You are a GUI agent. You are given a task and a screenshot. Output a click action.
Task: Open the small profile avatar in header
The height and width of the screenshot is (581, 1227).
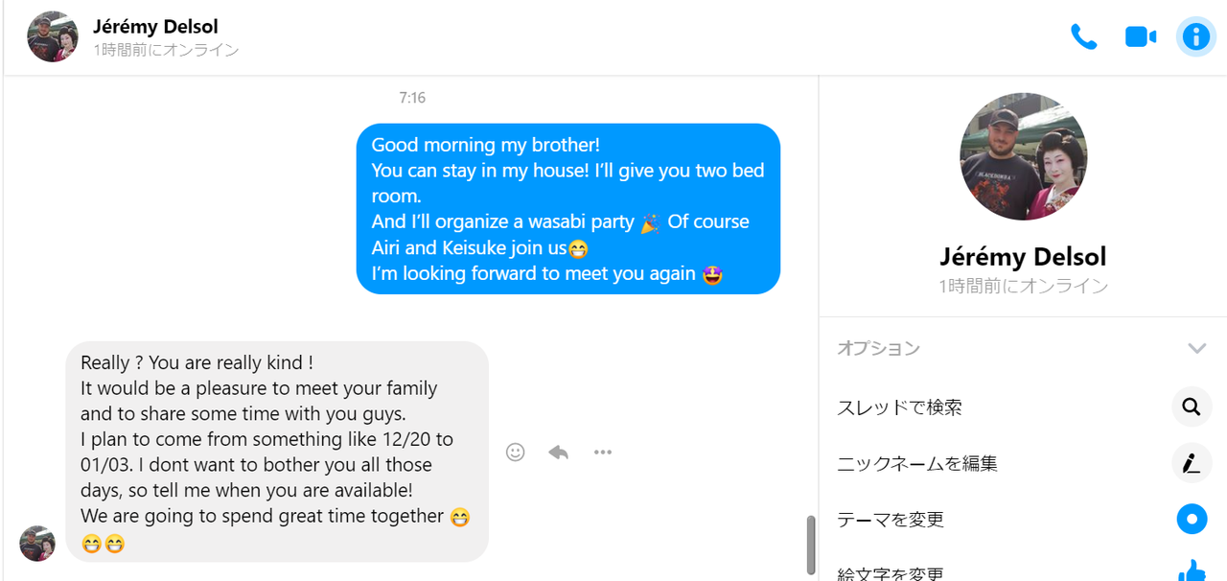[x=53, y=37]
